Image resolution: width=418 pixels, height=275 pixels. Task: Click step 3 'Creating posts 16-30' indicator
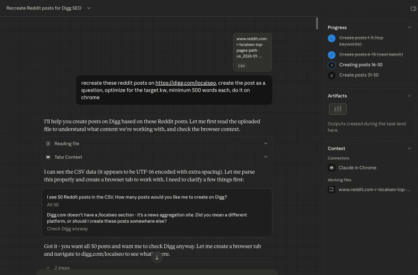click(331, 65)
